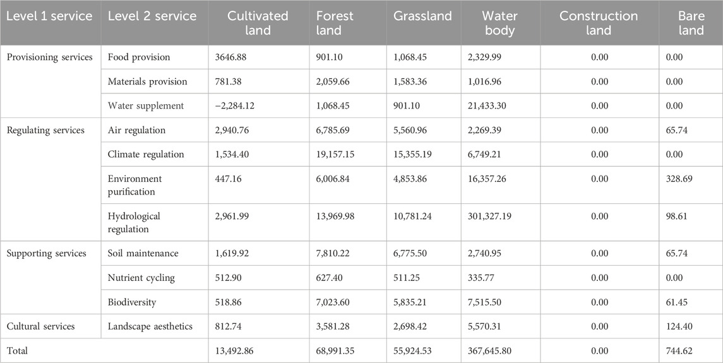
Task: Select the Landscape aesthetics bare land value 124.40
Action: [675, 326]
